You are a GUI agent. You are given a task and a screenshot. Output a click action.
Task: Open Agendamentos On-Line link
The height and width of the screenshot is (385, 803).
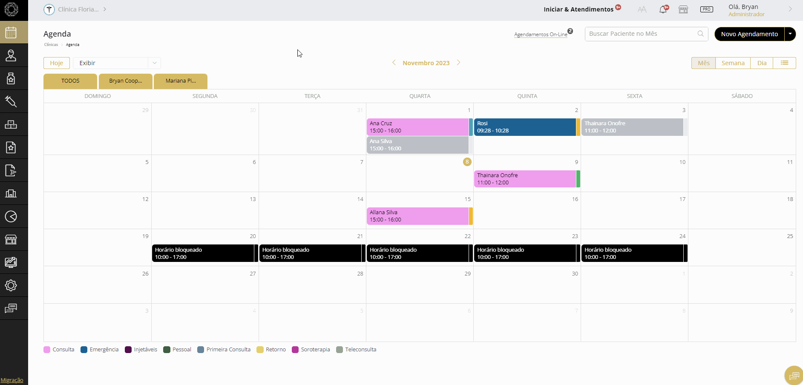[x=541, y=34]
